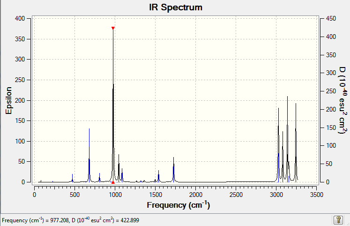Click the peak near 1725 cm-1
The width and height of the screenshot is (350, 226).
(x=173, y=170)
